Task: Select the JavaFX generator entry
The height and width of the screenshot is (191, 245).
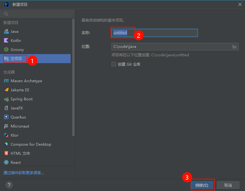Action: point(35,108)
